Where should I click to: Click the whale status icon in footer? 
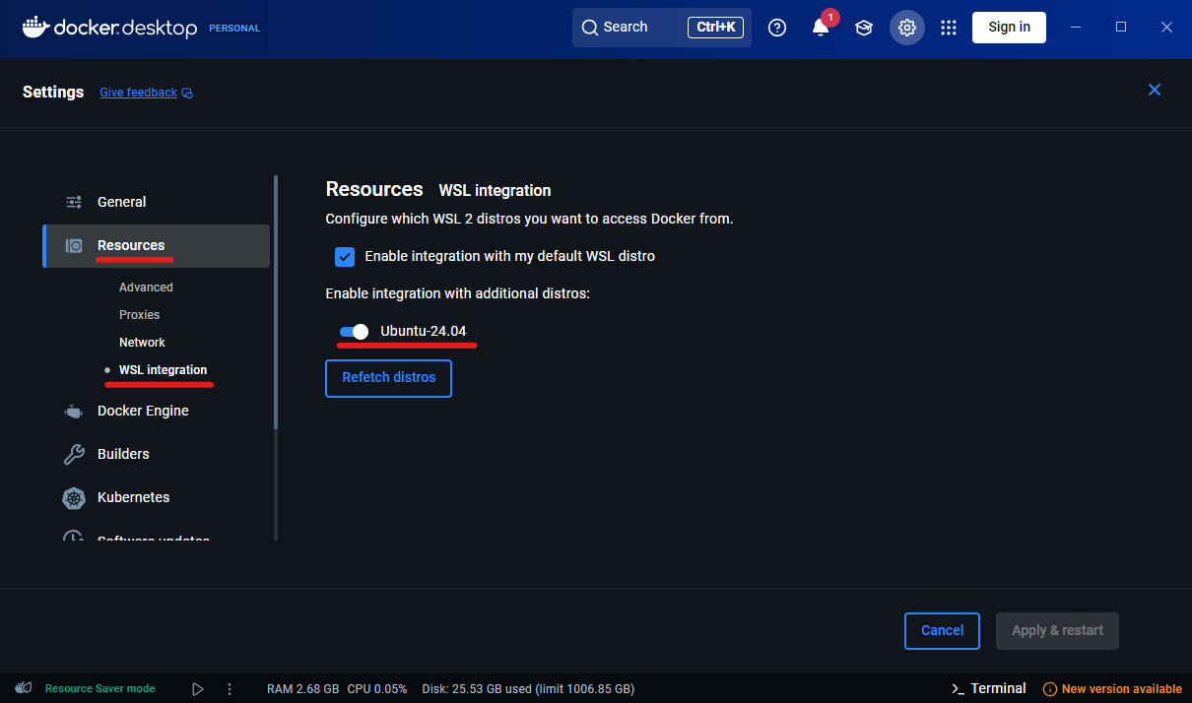24,688
